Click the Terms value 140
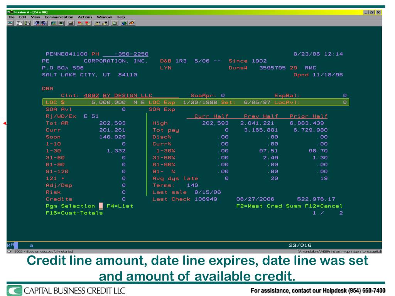Viewport: 395px width, 296px height. [192, 185]
